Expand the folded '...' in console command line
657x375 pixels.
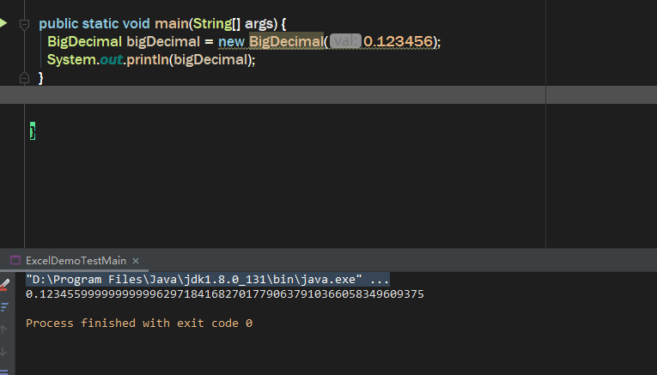[x=380, y=280]
